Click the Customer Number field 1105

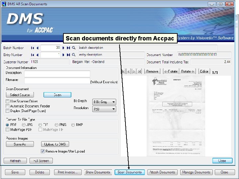[49, 62]
